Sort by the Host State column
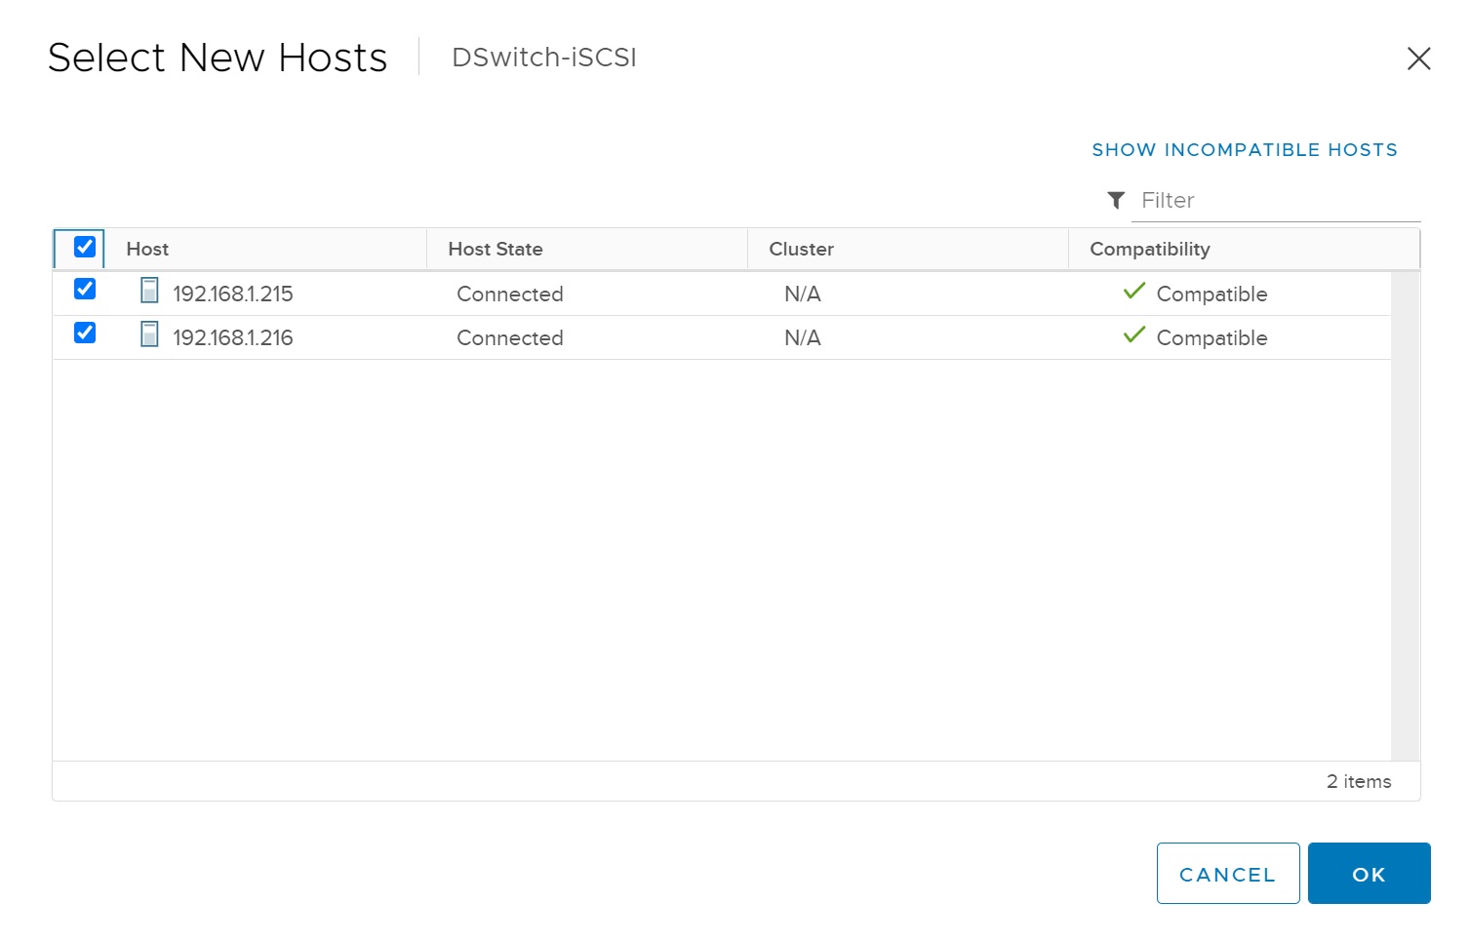The height and width of the screenshot is (942, 1469). (x=495, y=250)
